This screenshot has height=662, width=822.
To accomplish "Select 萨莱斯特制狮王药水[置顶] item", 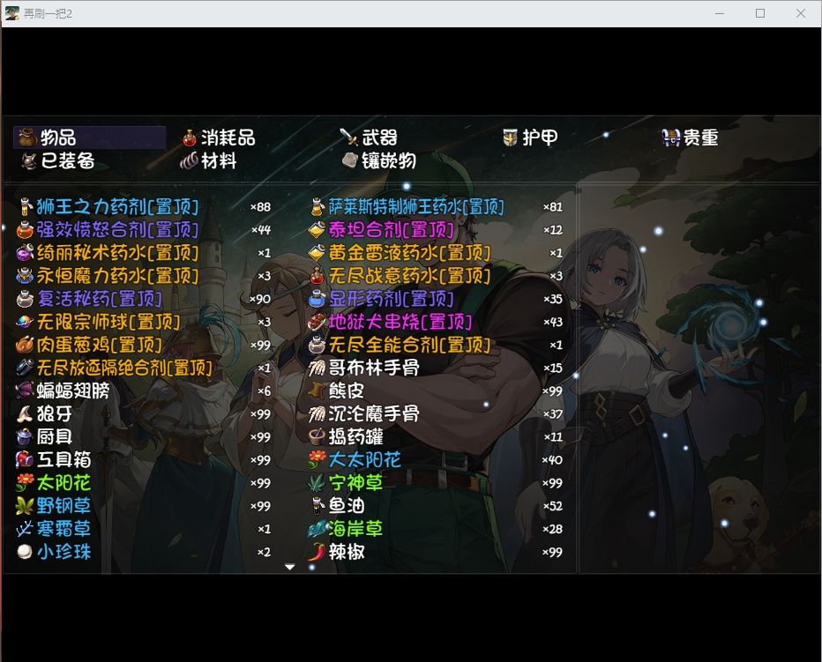I will coord(437,206).
